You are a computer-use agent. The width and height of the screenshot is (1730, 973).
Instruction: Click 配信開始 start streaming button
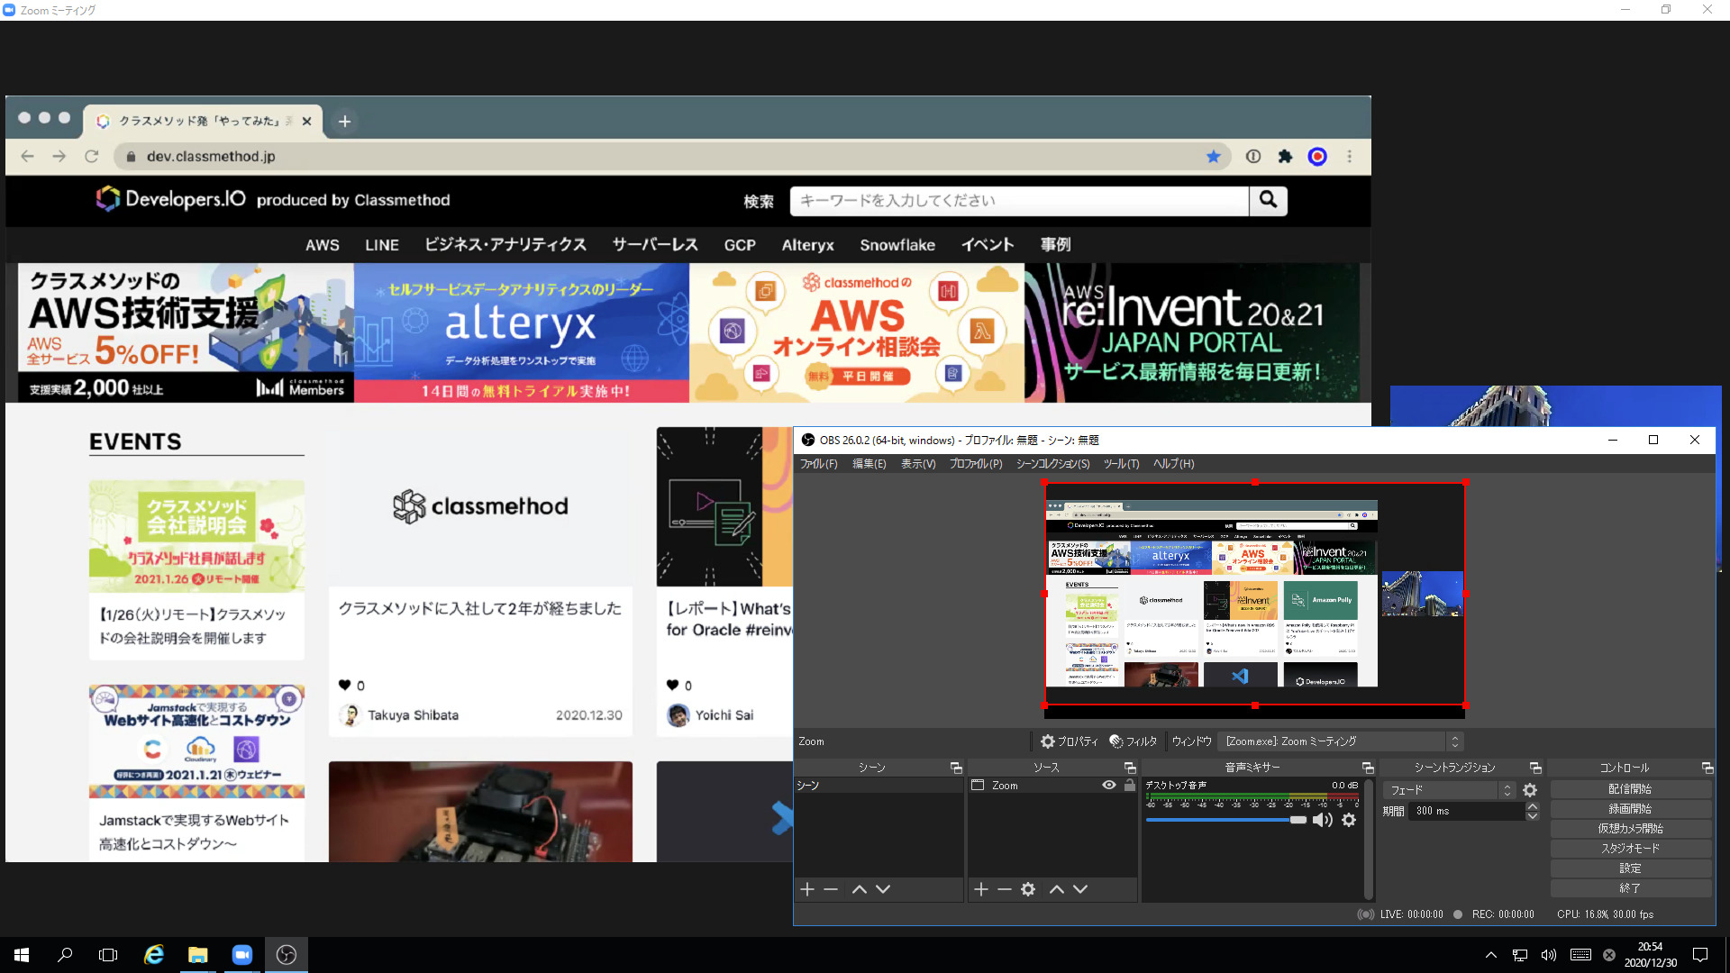click(1631, 789)
